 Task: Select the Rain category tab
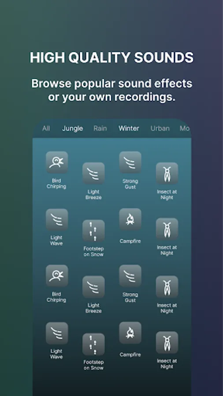point(100,128)
